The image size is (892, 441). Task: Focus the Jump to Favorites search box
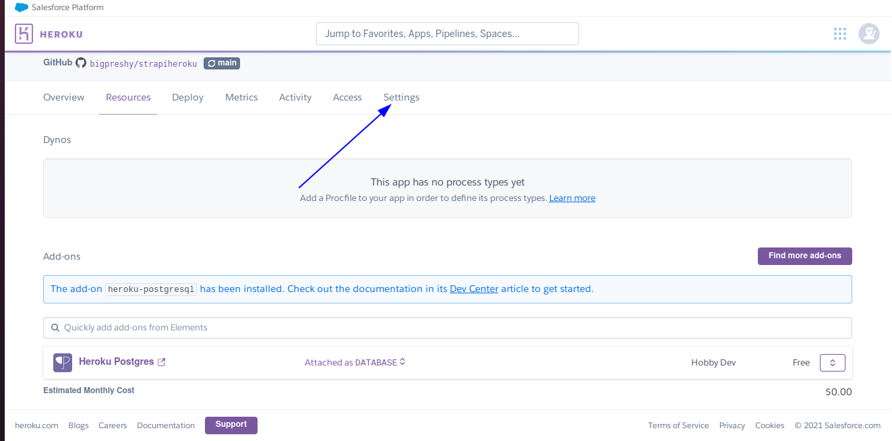tap(448, 34)
